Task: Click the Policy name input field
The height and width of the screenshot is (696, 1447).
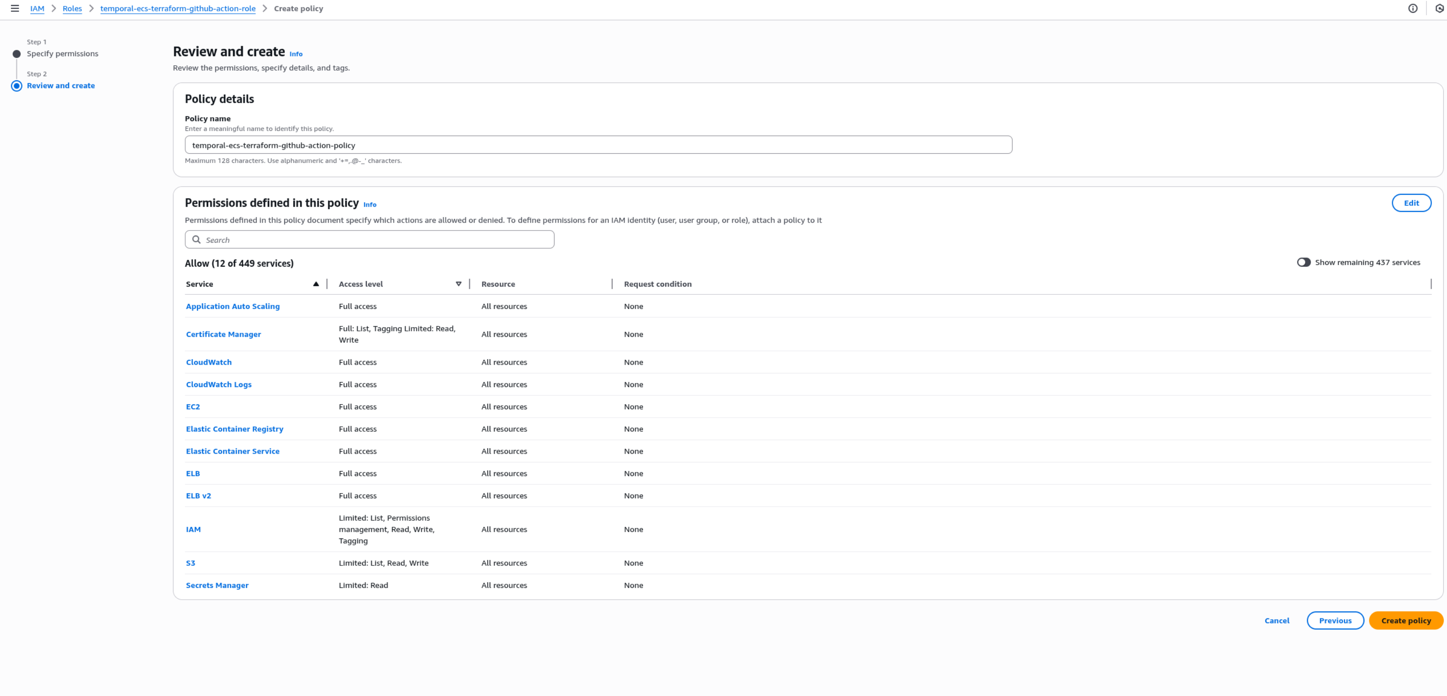Action: point(598,145)
